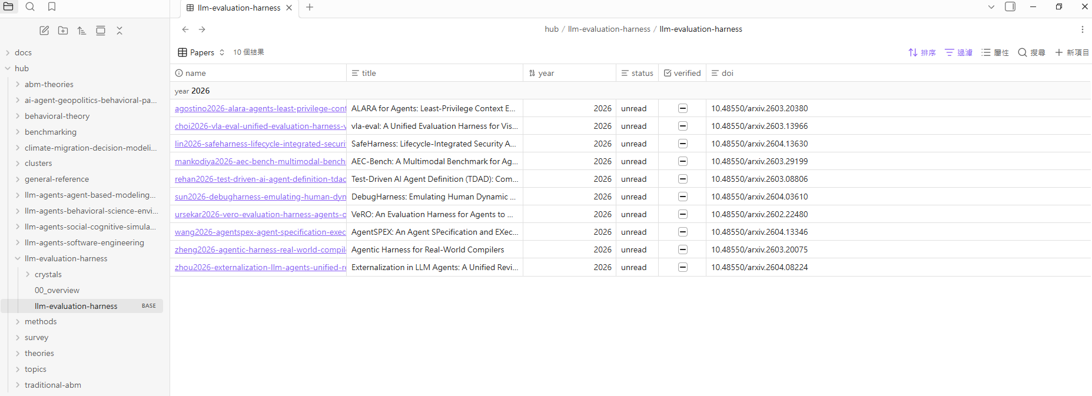Toggle verified checkbox for agostino2026 row
The image size is (1092, 396).
683,108
